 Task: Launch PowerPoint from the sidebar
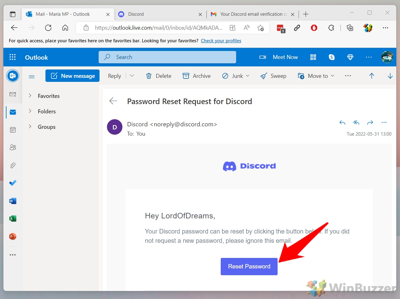point(13,236)
